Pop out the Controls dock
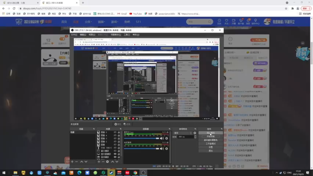The height and width of the screenshot is (176, 313). (221, 129)
